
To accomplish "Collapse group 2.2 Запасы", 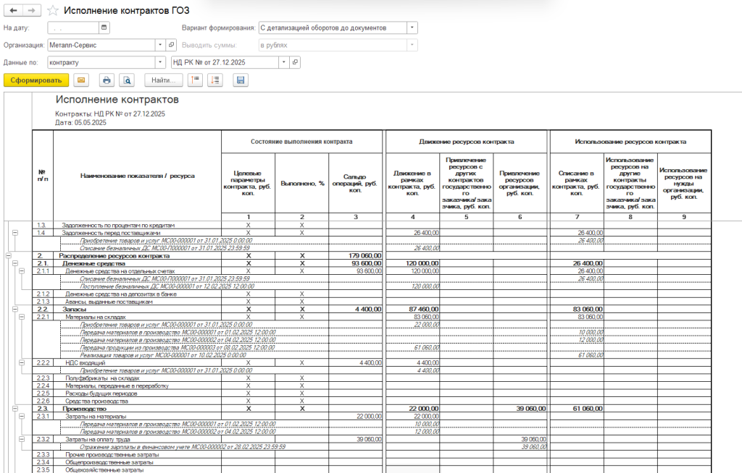I will (x=15, y=309).
